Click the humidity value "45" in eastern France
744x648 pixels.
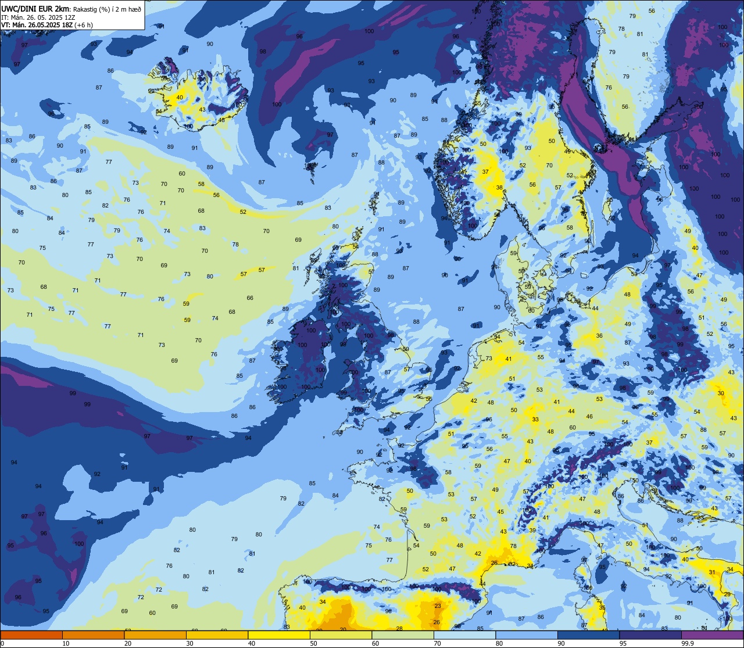tap(500, 512)
